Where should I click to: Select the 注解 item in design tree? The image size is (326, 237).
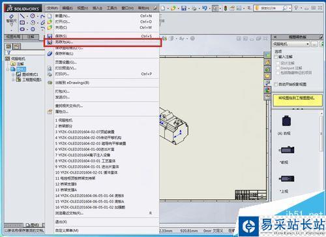tap(18, 64)
